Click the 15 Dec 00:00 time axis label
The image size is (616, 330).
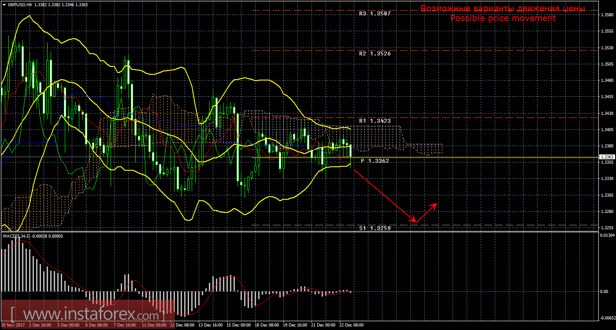click(238, 325)
